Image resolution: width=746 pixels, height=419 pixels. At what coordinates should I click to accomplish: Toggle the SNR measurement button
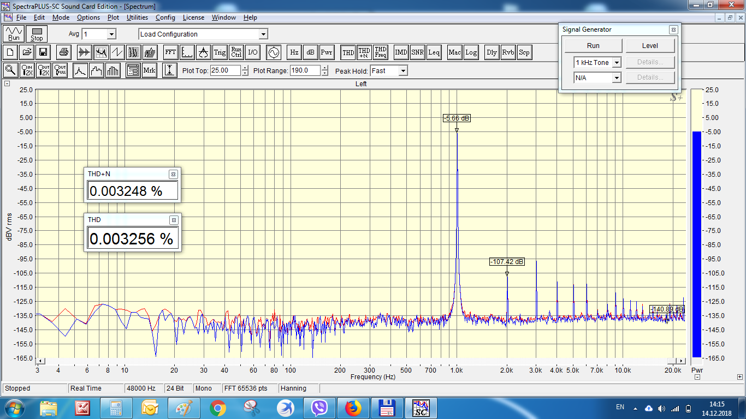[x=417, y=52]
